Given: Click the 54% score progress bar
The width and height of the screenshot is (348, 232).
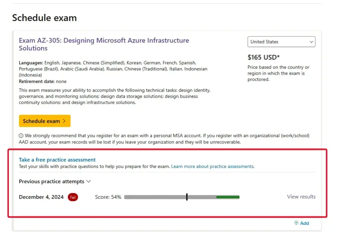Looking at the screenshot, I should pyautogui.click(x=182, y=197).
